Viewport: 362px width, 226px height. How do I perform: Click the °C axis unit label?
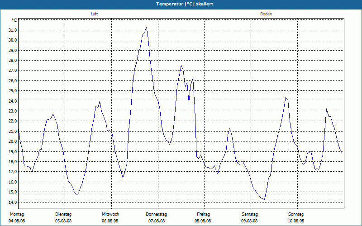14,20
